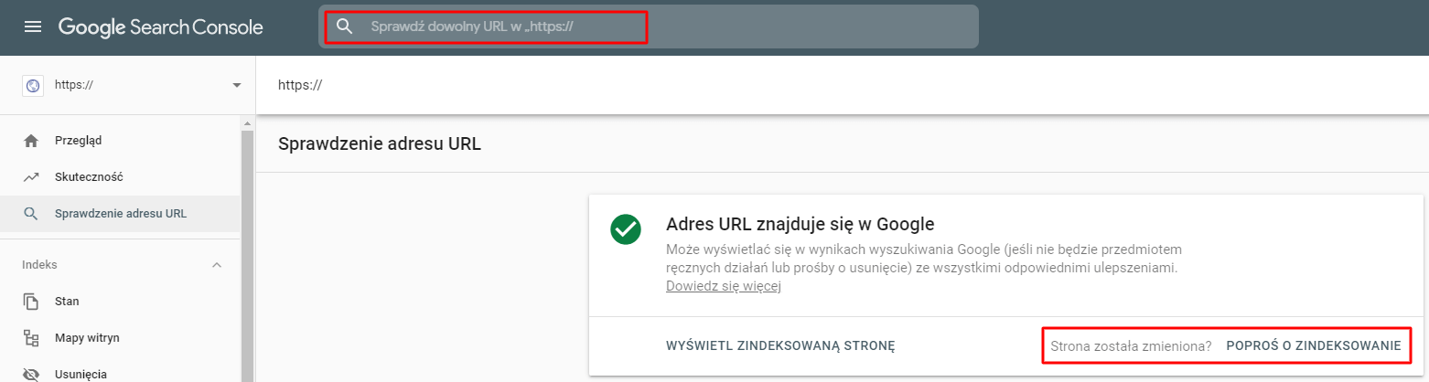This screenshot has height=382, width=1429.
Task: Click the inspected https:// URL in header
Action: click(300, 85)
